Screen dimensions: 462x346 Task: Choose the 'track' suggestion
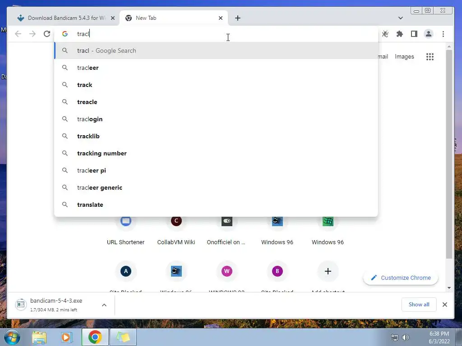[216, 85]
